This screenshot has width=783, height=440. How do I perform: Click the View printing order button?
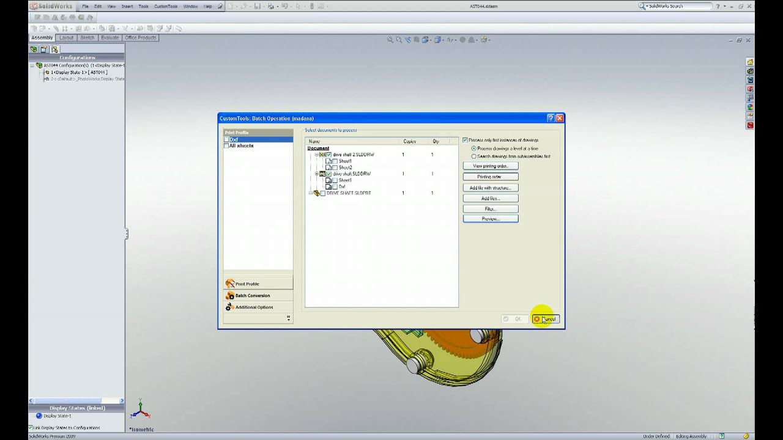491,166
